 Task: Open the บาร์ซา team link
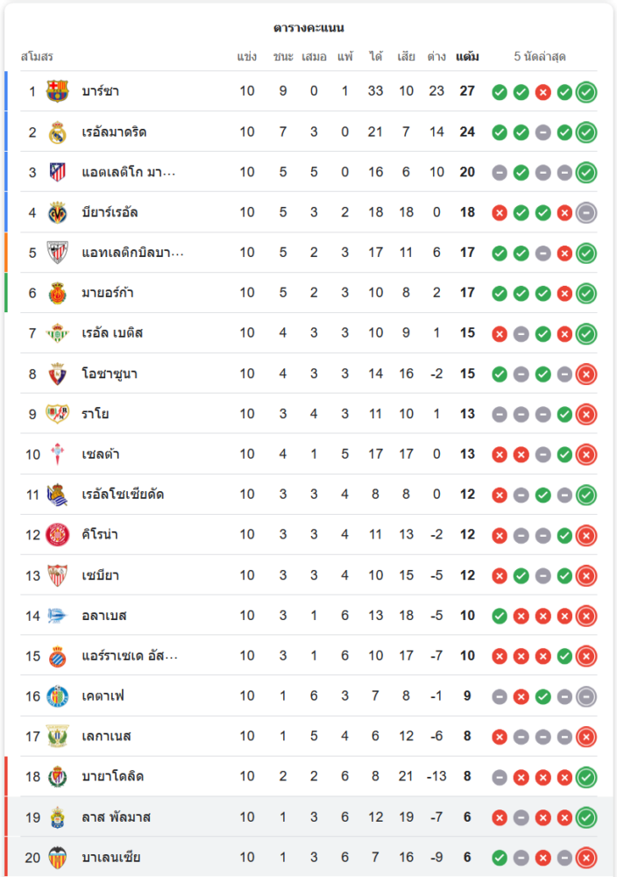101,91
